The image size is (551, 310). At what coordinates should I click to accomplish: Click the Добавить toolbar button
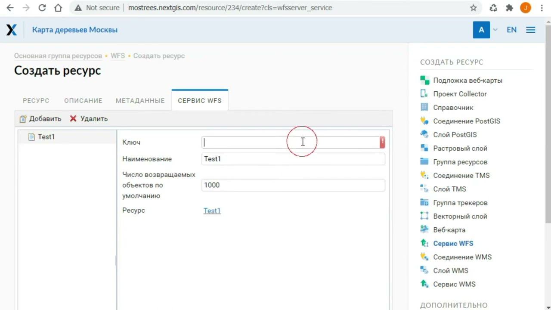click(x=40, y=119)
